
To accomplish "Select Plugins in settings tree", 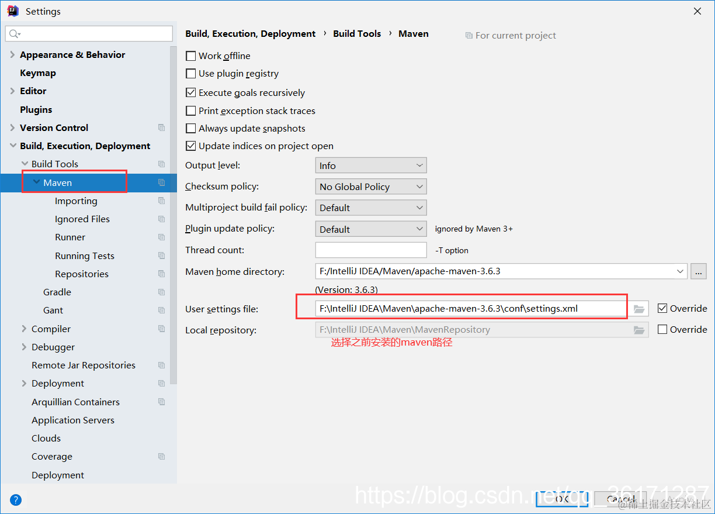I will 36,109.
